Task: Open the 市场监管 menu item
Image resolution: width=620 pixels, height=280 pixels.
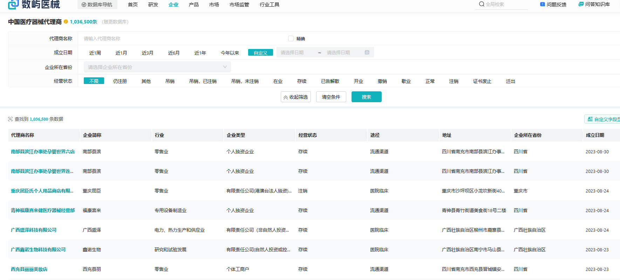Action: pos(239,5)
